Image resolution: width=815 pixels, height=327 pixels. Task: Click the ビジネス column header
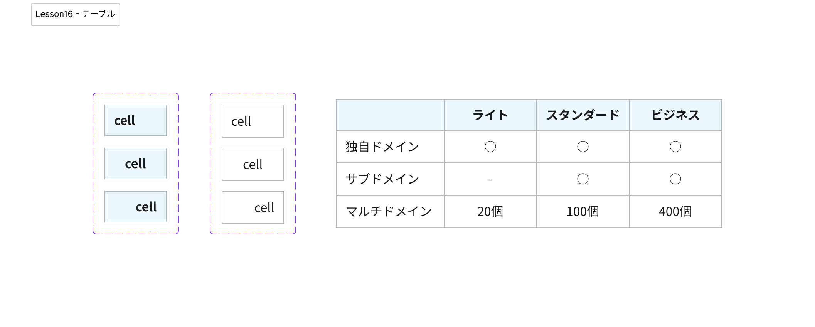(x=675, y=115)
